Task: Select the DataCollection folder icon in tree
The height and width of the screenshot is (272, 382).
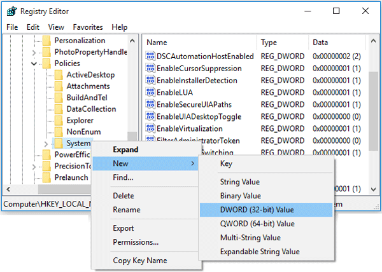Action: pos(59,109)
